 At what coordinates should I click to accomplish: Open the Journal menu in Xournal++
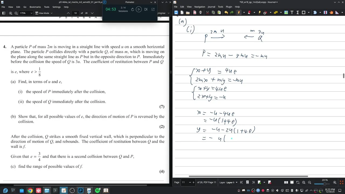tap(211, 7)
